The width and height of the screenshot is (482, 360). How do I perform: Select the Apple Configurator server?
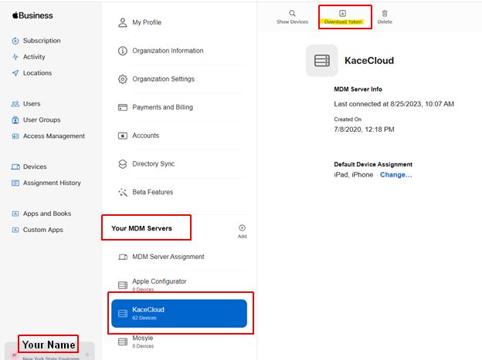point(159,282)
